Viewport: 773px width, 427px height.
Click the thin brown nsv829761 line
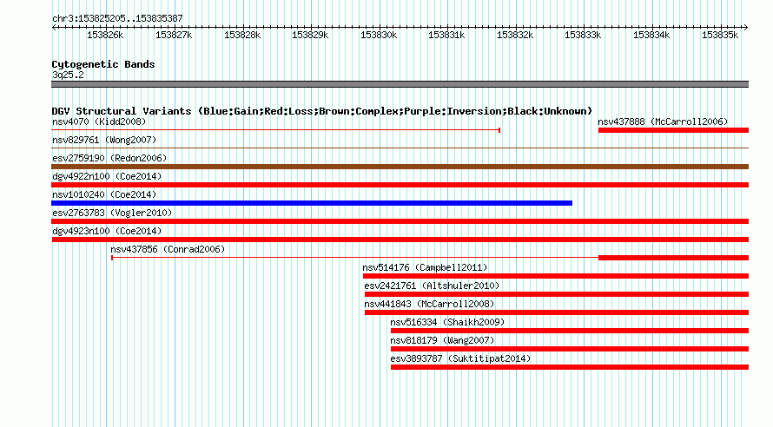pos(400,148)
